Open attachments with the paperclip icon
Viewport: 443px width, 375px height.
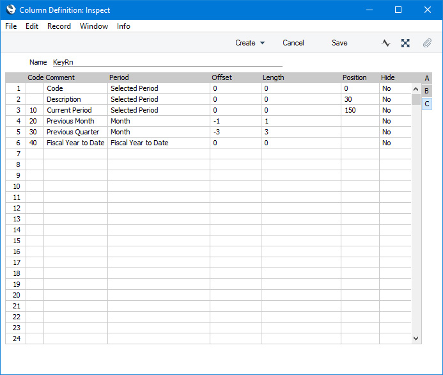[427, 43]
